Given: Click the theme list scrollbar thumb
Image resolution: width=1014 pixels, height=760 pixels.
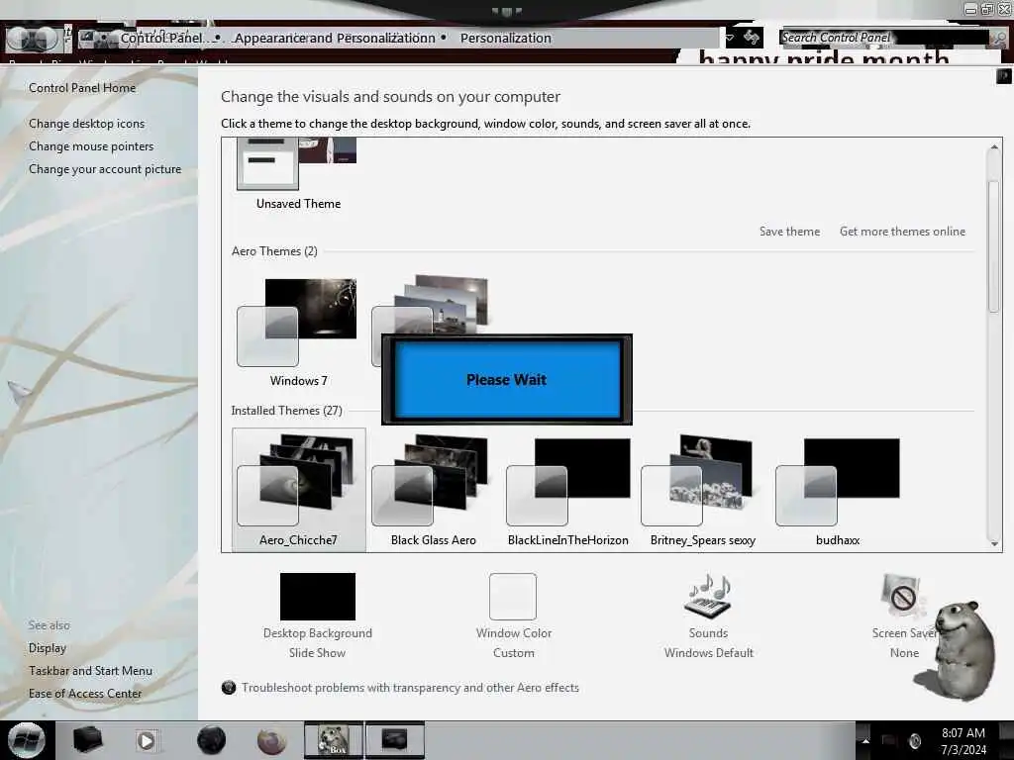Looking at the screenshot, I should [x=994, y=245].
